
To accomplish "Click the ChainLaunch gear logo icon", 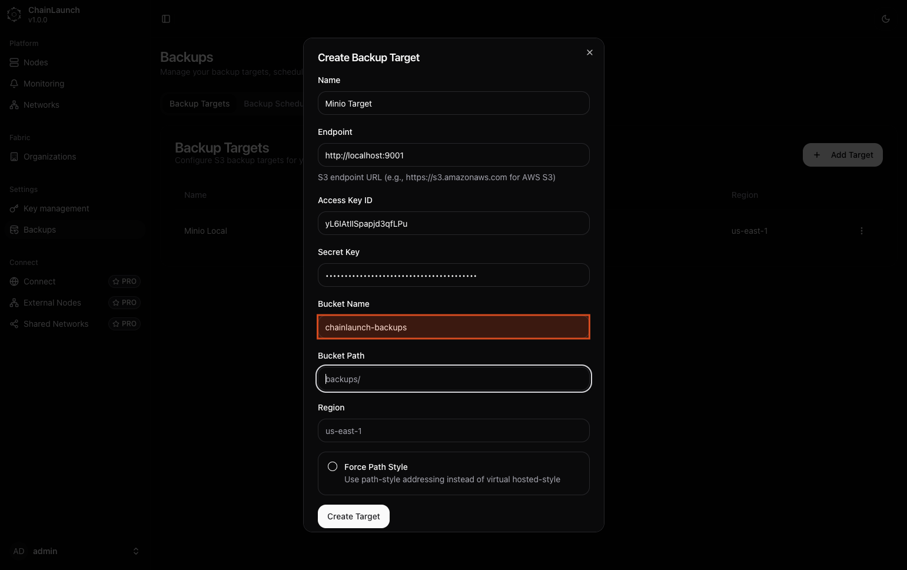I will (x=14, y=15).
